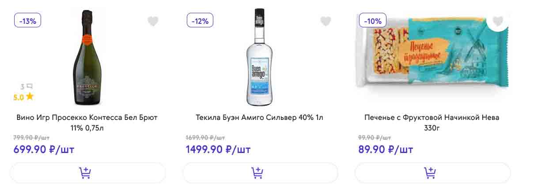The height and width of the screenshot is (194, 545).
Task: Open the Buen Amigo bottle image
Action: pyautogui.click(x=260, y=57)
